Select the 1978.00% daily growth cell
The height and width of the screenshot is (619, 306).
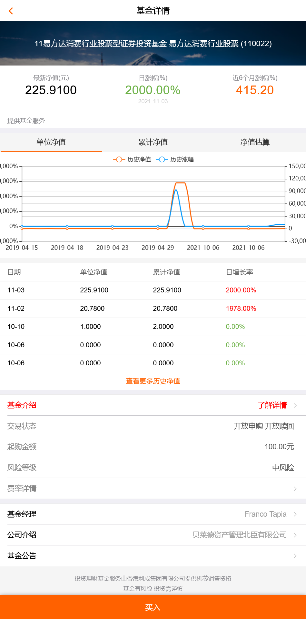[x=241, y=309]
